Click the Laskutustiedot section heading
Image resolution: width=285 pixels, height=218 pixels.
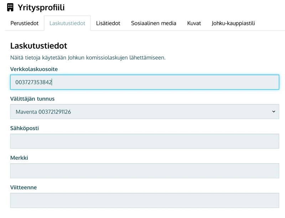pyautogui.click(x=39, y=46)
